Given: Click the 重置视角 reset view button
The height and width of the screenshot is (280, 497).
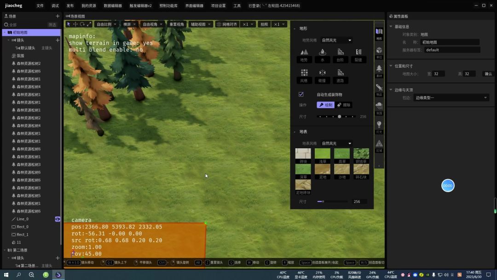Looking at the screenshot, I should [x=177, y=24].
